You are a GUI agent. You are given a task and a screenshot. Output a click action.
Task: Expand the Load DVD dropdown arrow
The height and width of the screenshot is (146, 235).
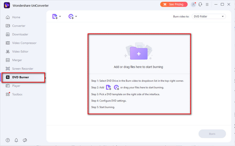[76, 16]
